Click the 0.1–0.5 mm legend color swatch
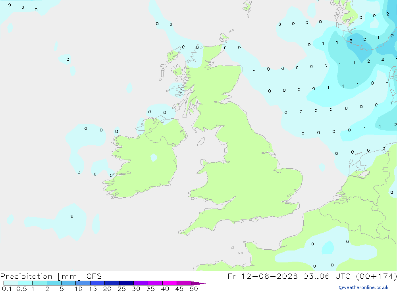 click(11, 283)
